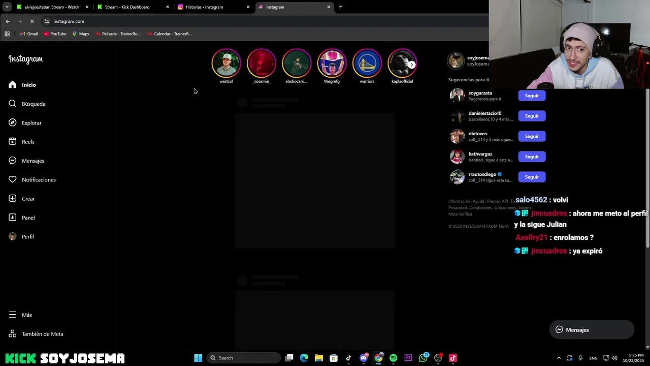Click the Condiciones footer link
Image resolution: width=650 pixels, height=366 pixels.
(480, 208)
